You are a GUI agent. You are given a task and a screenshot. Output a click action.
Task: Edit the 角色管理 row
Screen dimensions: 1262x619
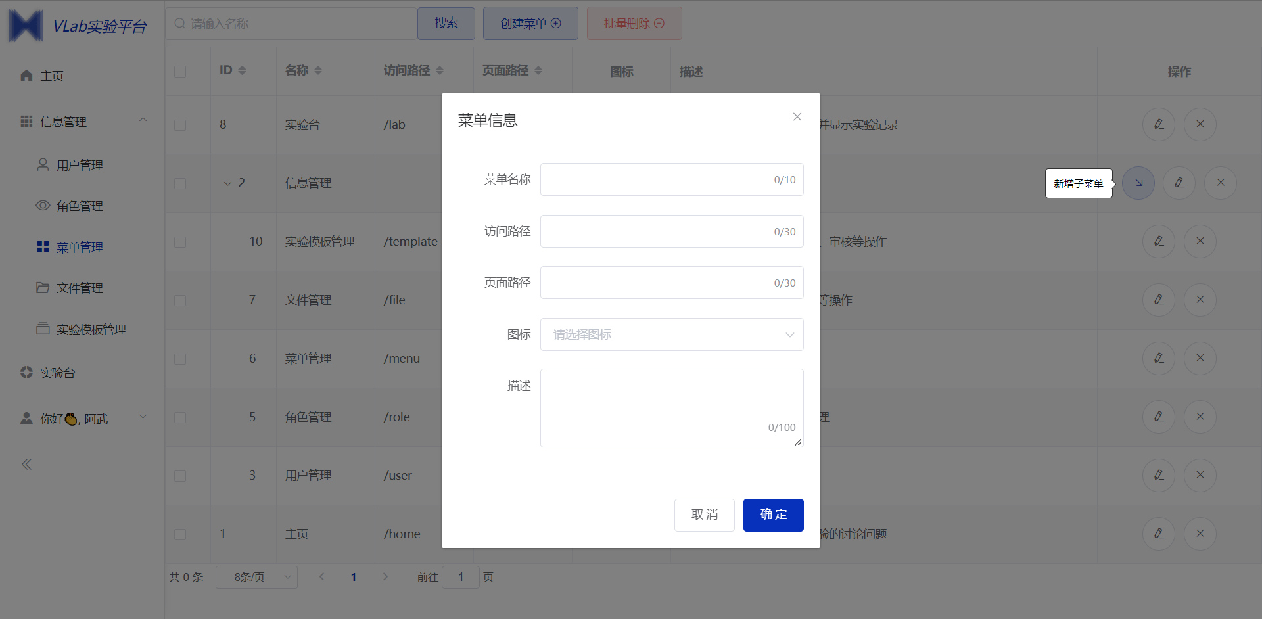tap(1159, 417)
